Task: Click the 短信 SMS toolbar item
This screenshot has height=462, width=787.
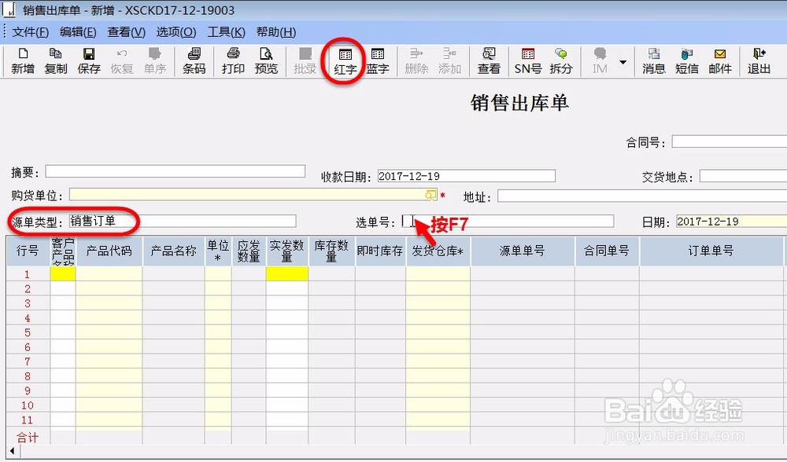Action: 686,63
